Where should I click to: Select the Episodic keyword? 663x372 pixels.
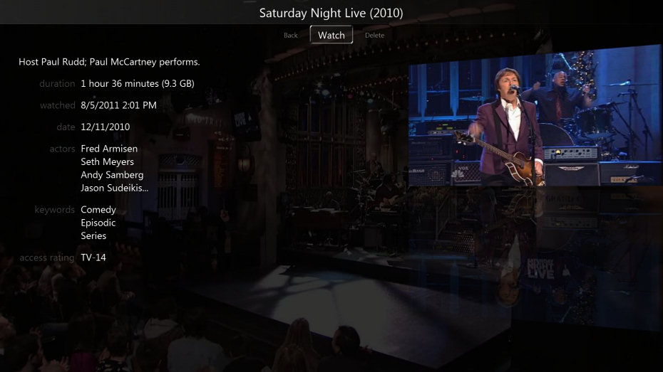pyautogui.click(x=98, y=223)
